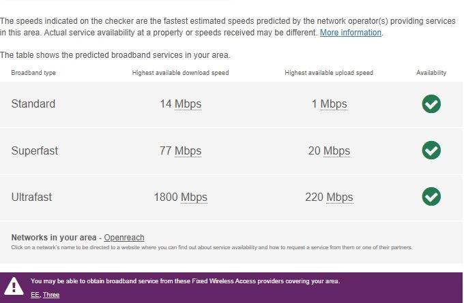Click the warning triangle icon in purple banner
Screen dimensions: 464x303
coord(14,287)
